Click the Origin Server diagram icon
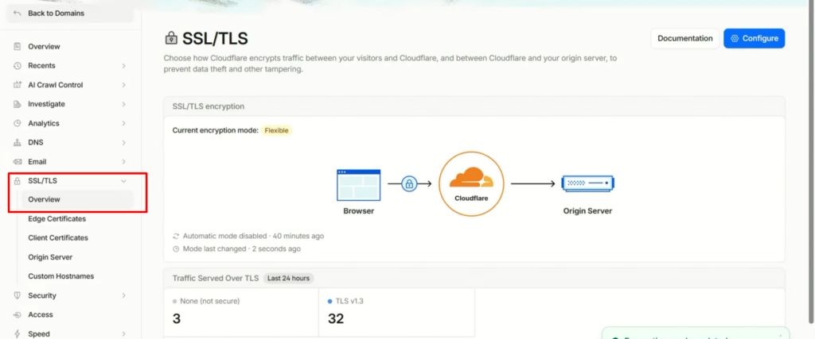Viewport: 815px width, 339px height. pos(588,183)
